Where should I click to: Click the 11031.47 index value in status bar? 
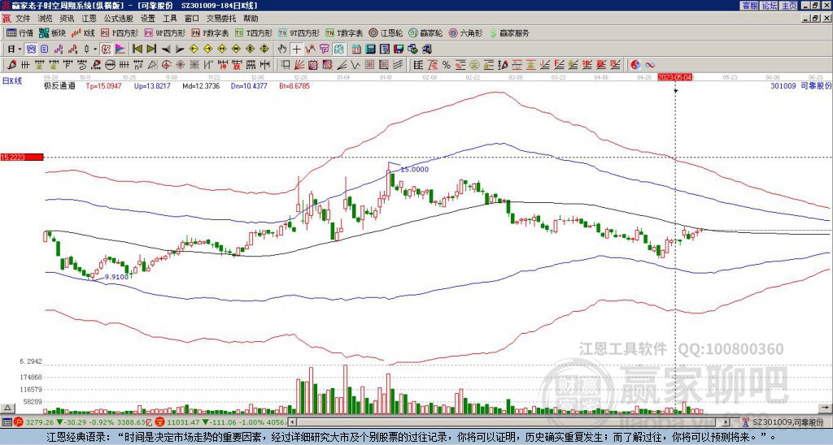pos(181,421)
